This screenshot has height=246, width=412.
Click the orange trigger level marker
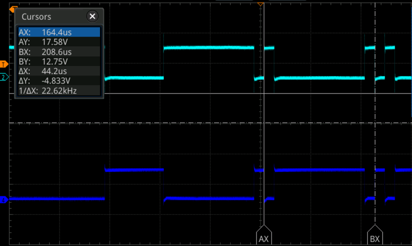click(x=4, y=64)
